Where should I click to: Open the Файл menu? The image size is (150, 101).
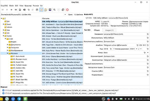coord(11,6)
